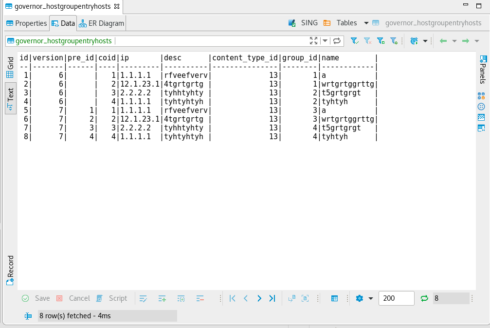
Task: Click the '2.2.2.2' ip value in row 3
Action: click(136, 93)
